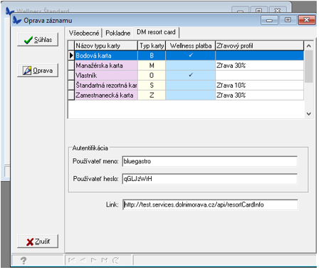This screenshot has height=270, width=321.
Task: Click Zľava 30% in Manažérska karta row
Action: point(259,66)
